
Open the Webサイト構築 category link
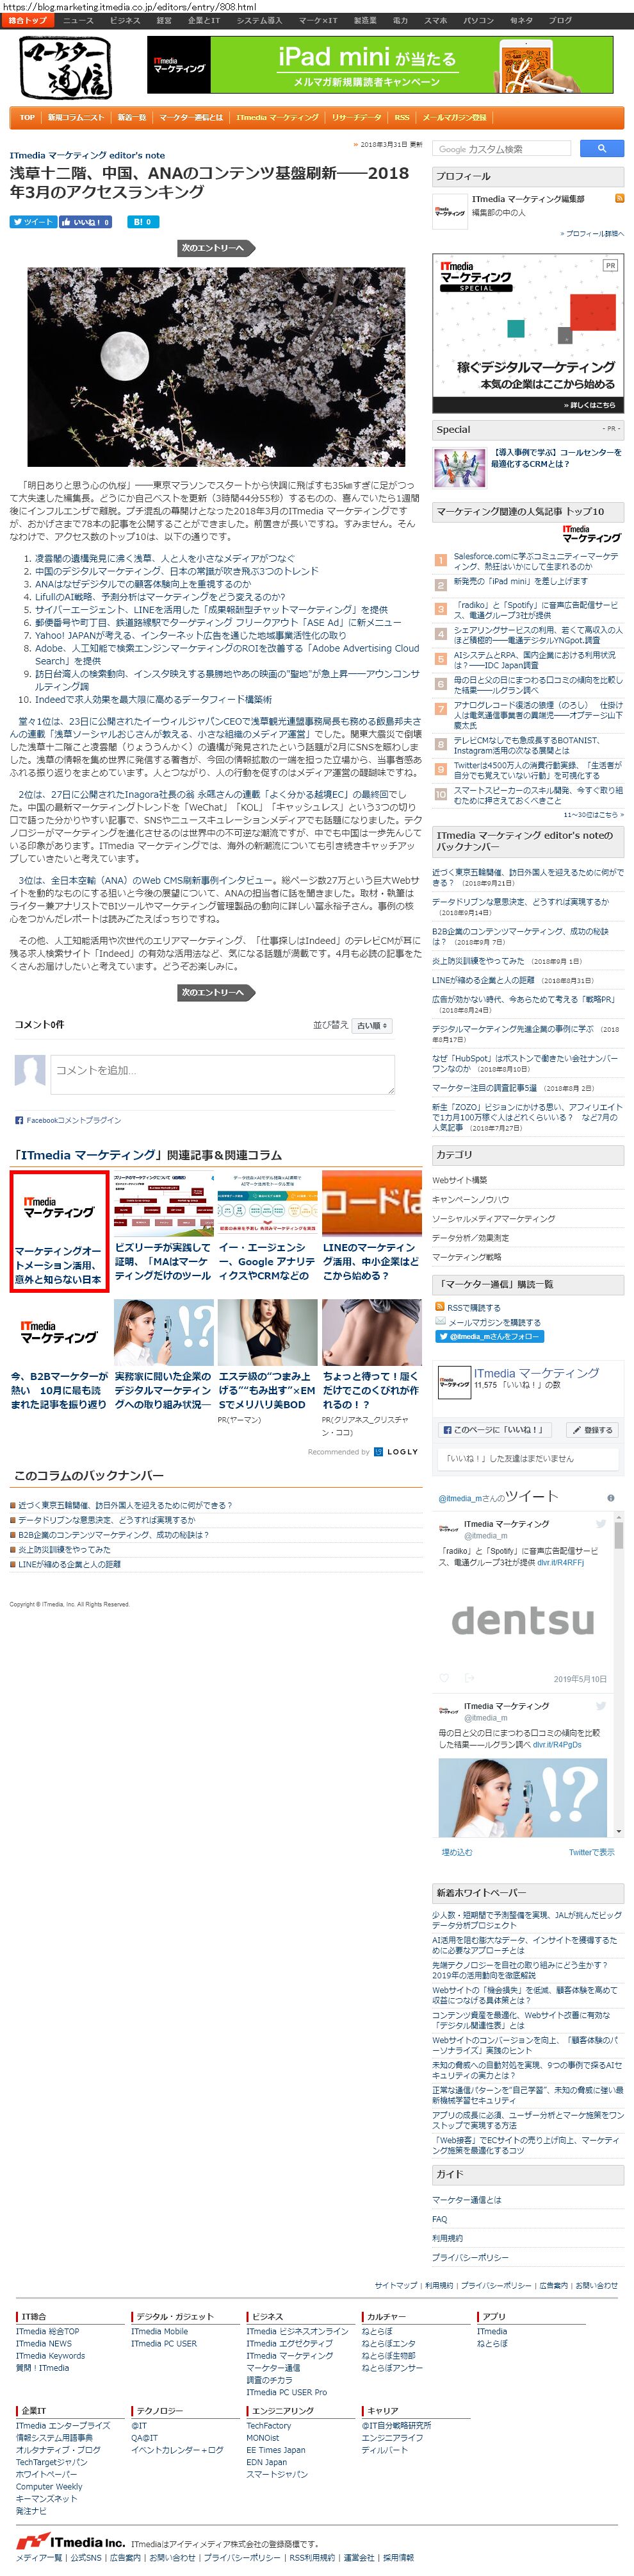pyautogui.click(x=459, y=1180)
